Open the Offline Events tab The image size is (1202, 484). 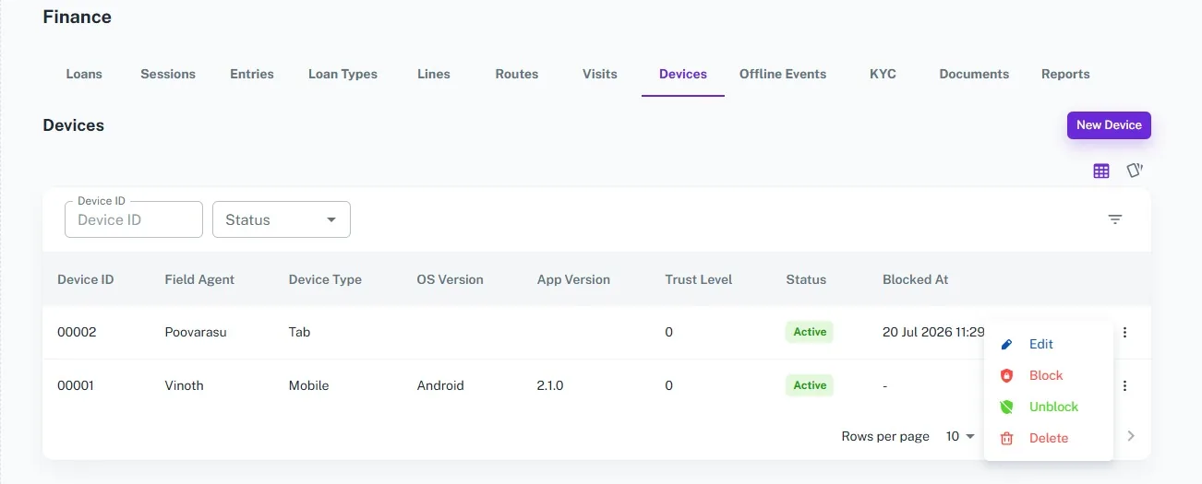click(x=783, y=74)
